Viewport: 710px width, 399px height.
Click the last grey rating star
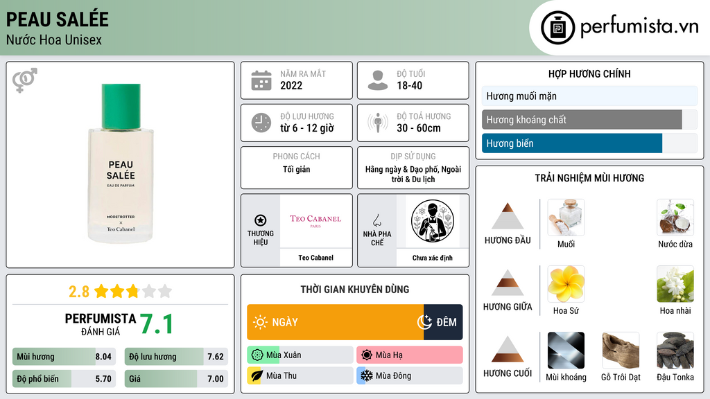click(165, 292)
